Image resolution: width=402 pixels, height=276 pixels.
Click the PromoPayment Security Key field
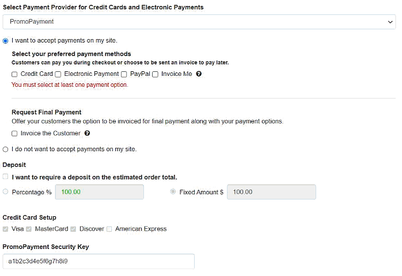98,262
